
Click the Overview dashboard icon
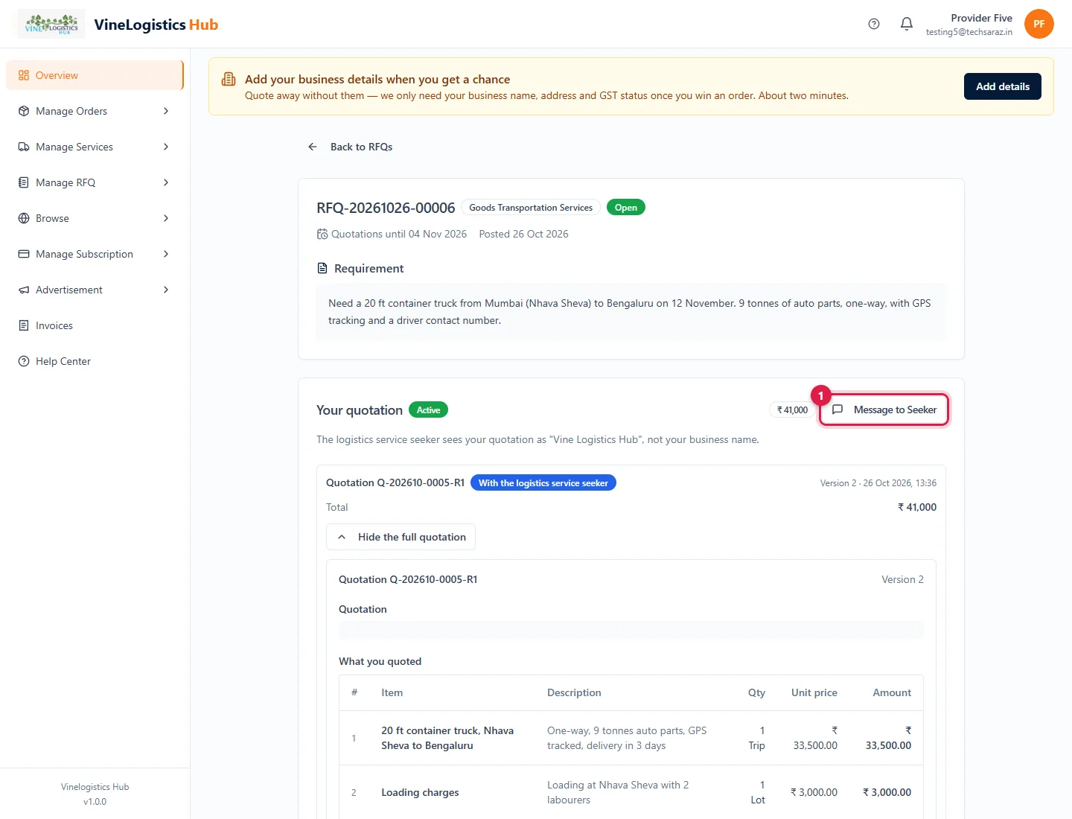coord(24,75)
